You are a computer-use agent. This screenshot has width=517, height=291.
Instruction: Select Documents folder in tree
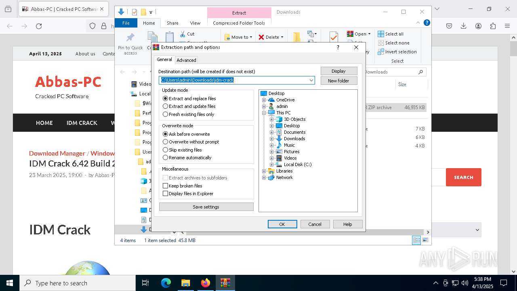click(294, 132)
